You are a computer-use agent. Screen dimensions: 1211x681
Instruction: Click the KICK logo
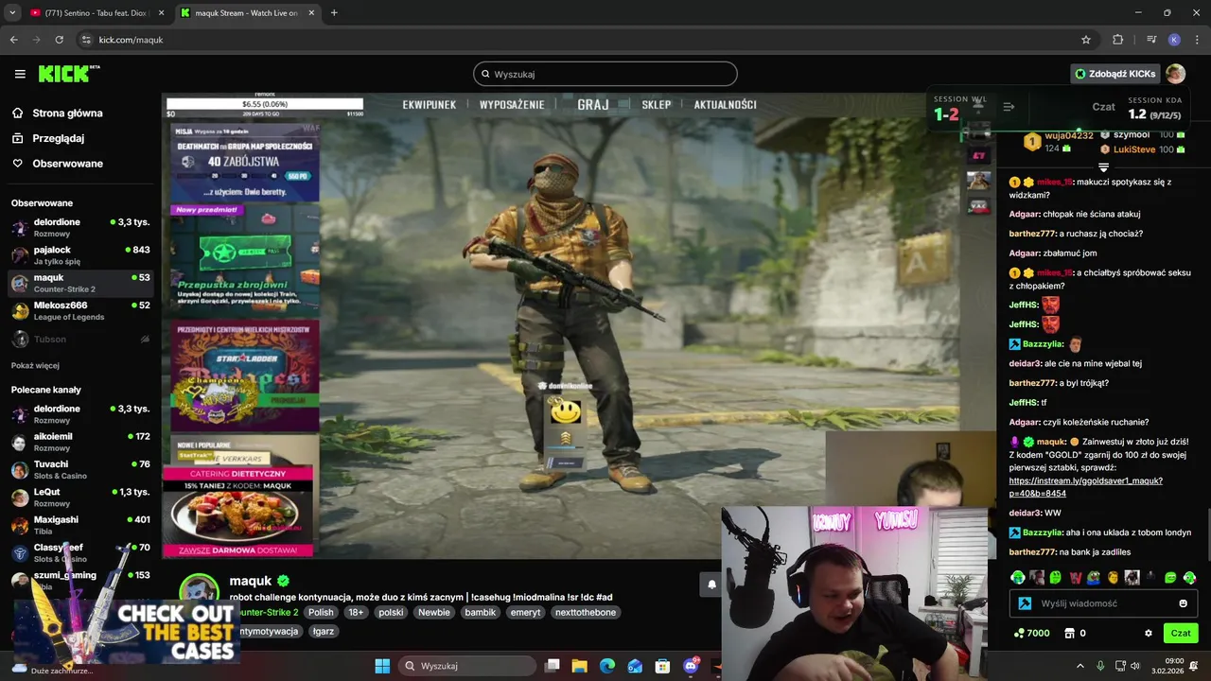68,74
